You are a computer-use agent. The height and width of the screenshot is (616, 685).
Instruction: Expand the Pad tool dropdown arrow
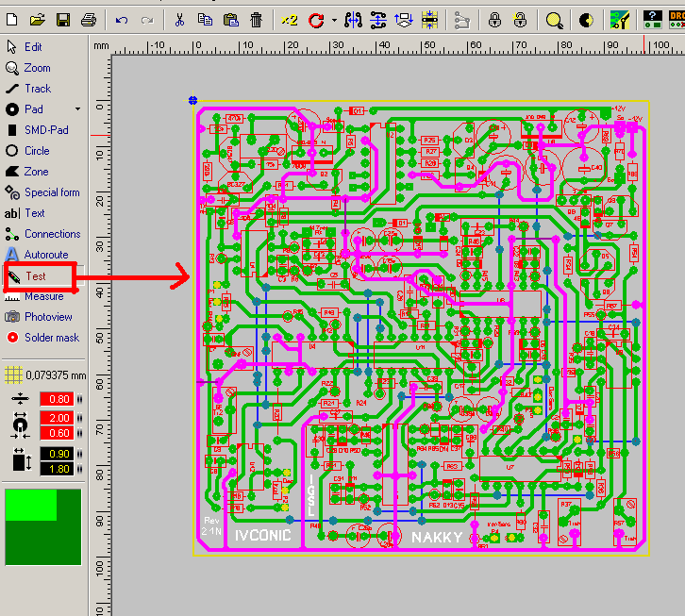point(77,109)
